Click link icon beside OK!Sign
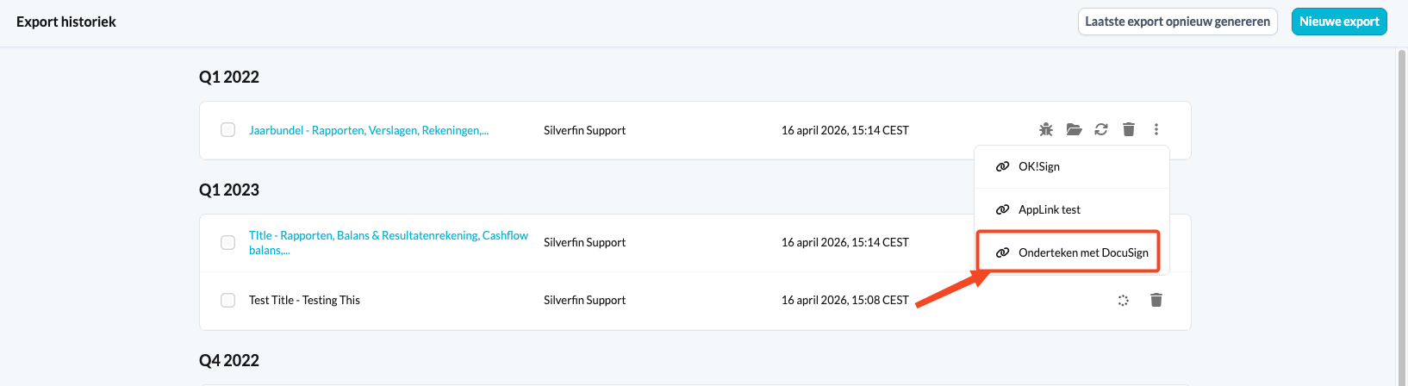Image resolution: width=1408 pixels, height=386 pixels. click(1002, 166)
